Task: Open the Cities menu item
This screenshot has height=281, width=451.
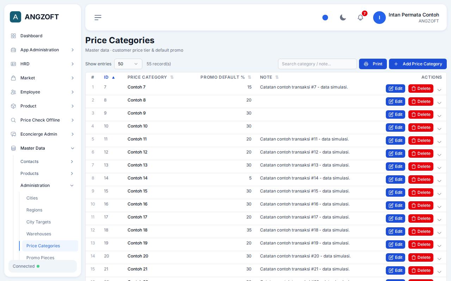Action: pyautogui.click(x=32, y=198)
